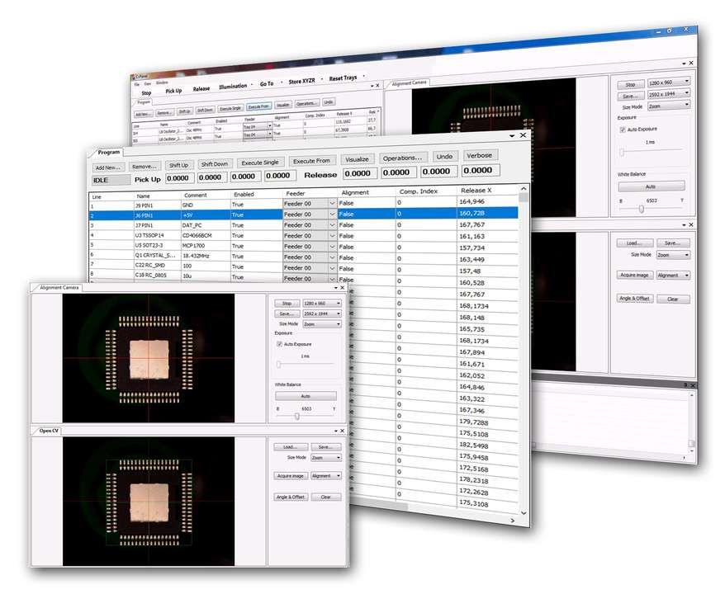Click Reset Trays in the rear window toolbar
Screen dimensions: 725x594
click(x=343, y=78)
